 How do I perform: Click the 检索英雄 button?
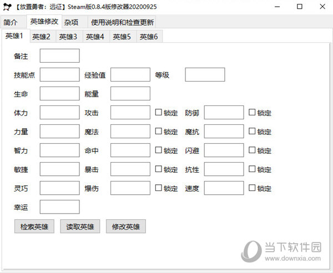tap(34, 226)
